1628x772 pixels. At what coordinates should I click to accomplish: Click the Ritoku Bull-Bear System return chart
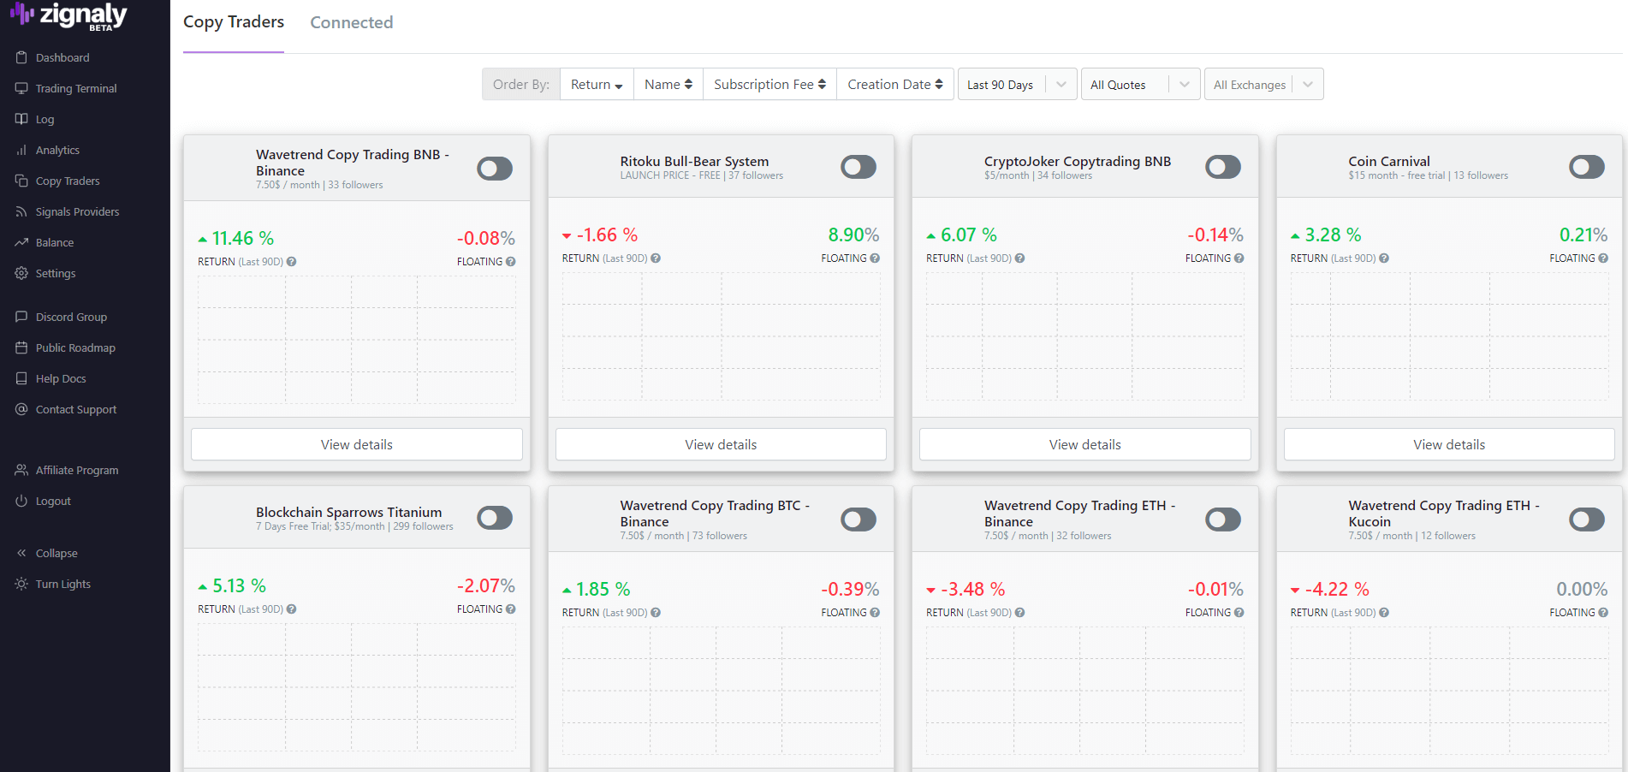point(721,336)
